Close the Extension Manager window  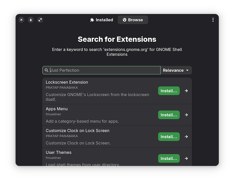point(21,20)
